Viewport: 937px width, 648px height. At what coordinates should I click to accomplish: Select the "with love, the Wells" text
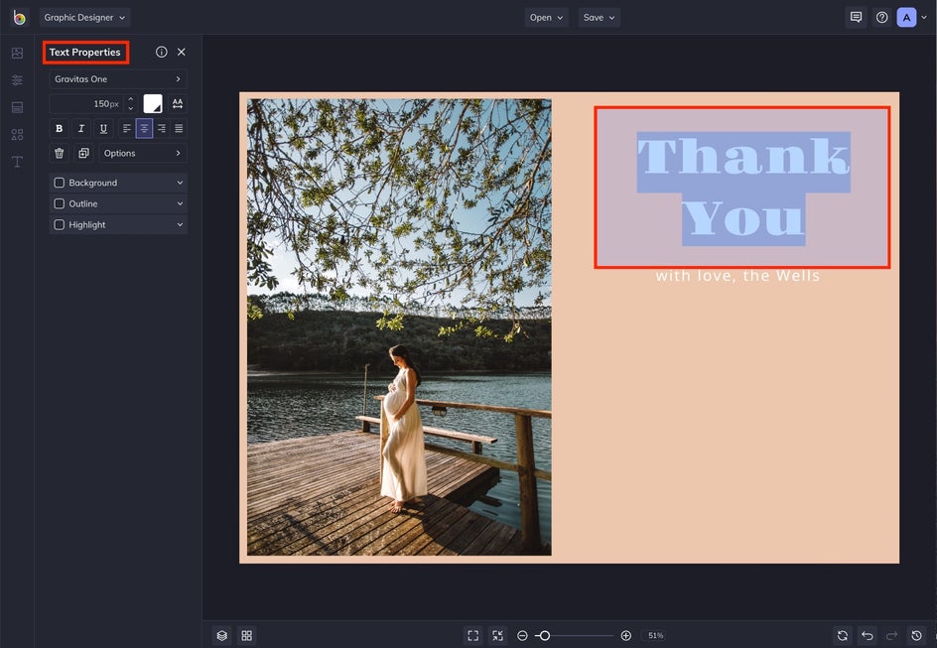pyautogui.click(x=737, y=276)
